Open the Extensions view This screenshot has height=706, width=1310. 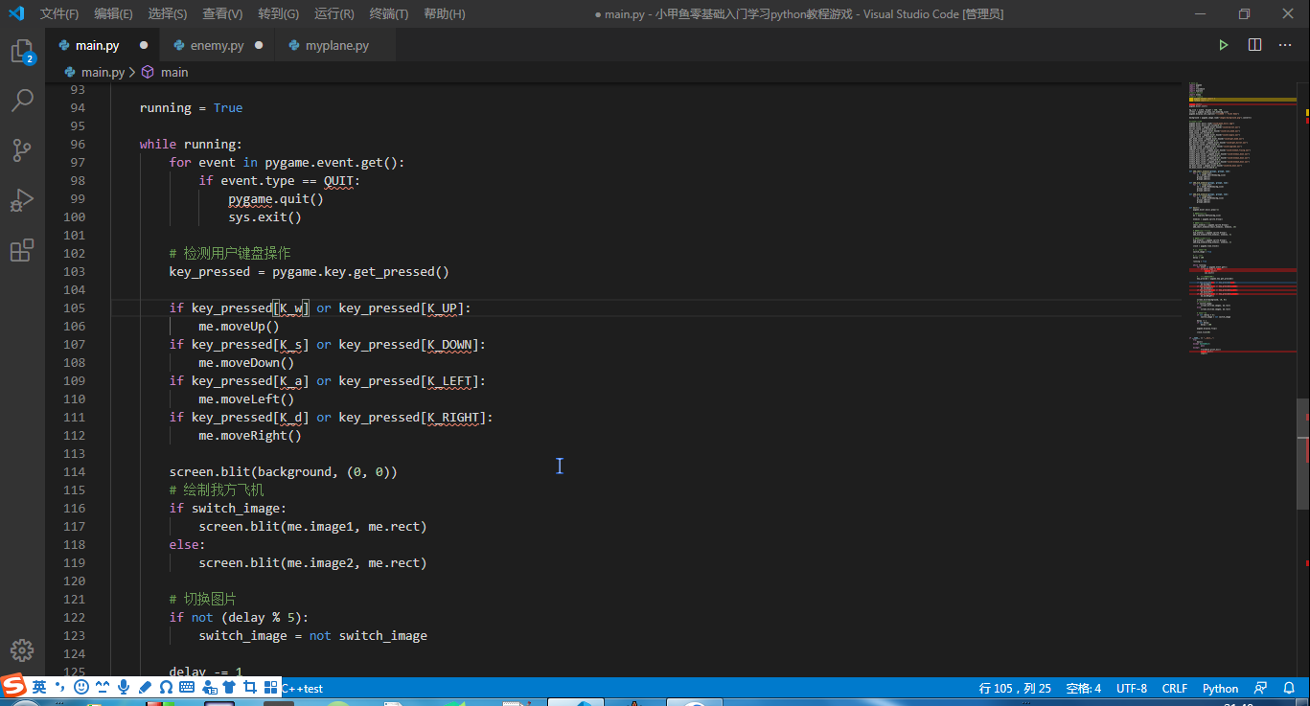22,251
